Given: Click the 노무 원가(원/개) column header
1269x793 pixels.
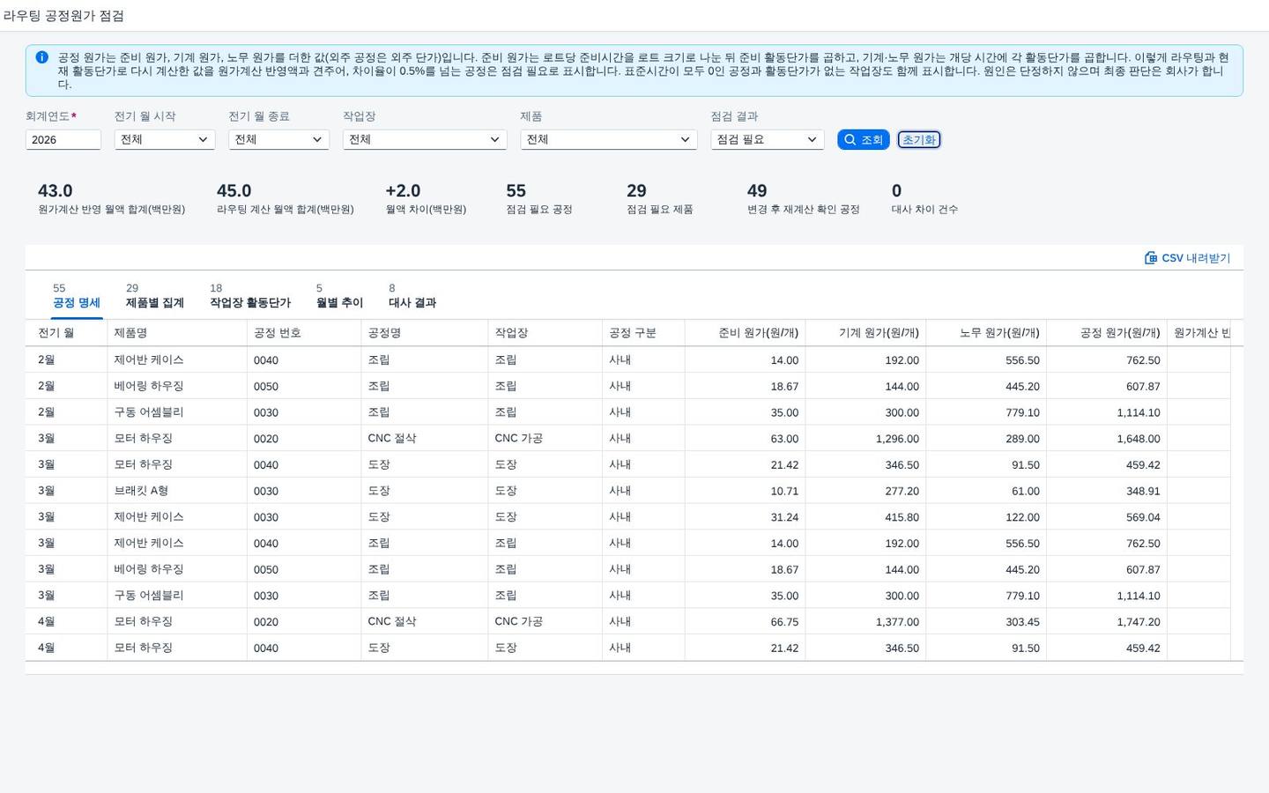Looking at the screenshot, I should coord(986,333).
